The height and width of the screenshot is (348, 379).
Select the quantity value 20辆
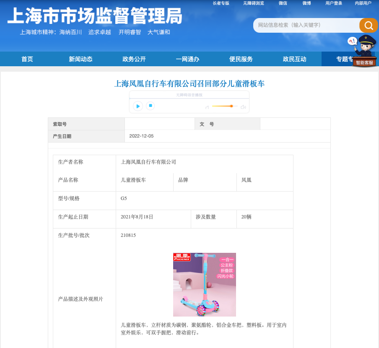click(x=246, y=217)
